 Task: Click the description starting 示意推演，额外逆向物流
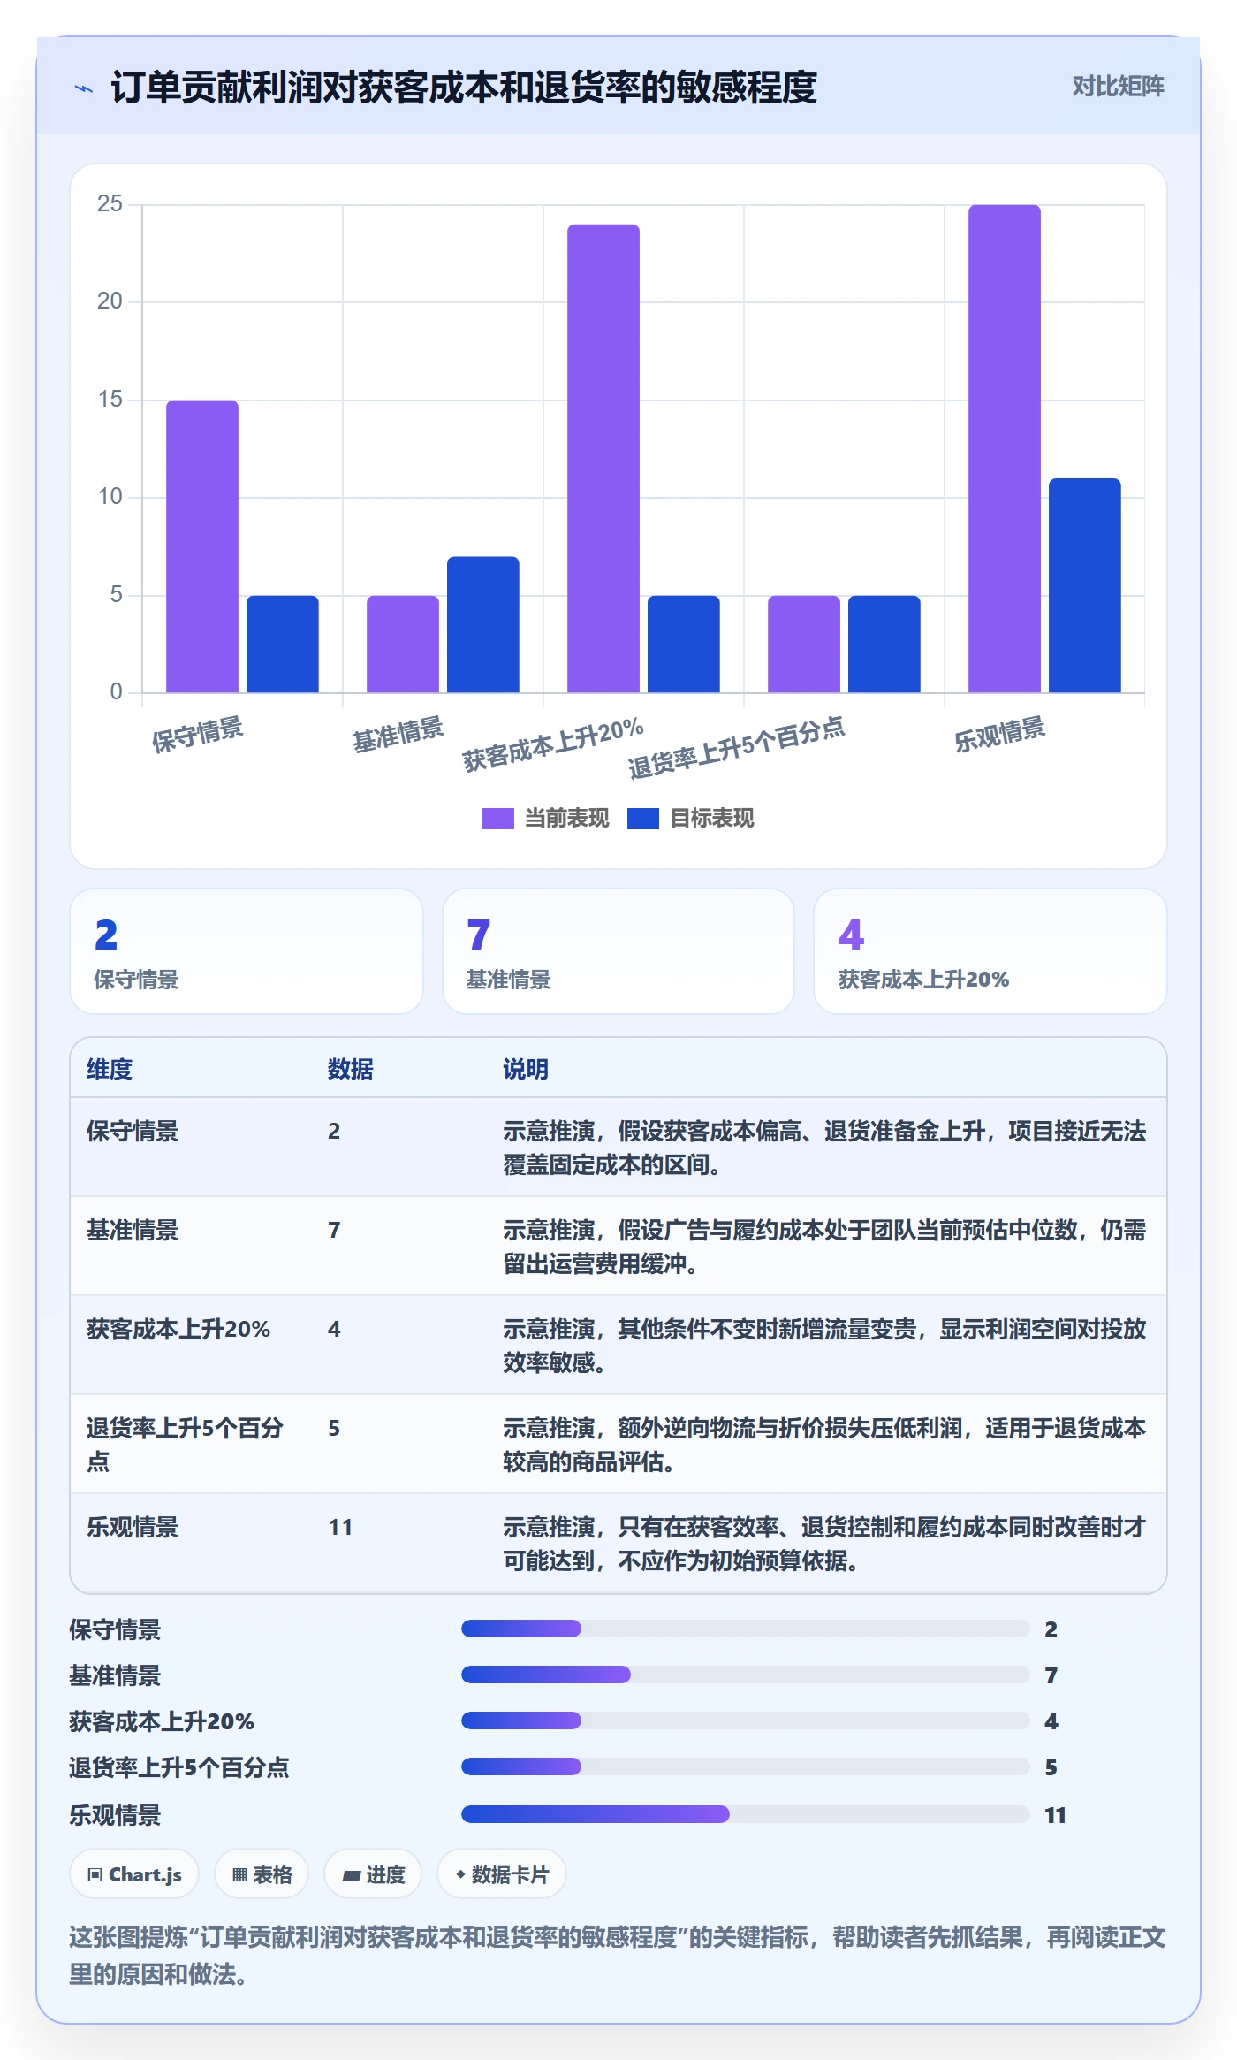click(x=824, y=1445)
